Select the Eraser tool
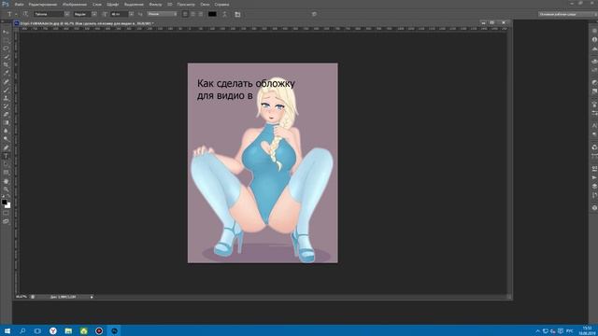The height and width of the screenshot is (336, 598). [x=6, y=114]
